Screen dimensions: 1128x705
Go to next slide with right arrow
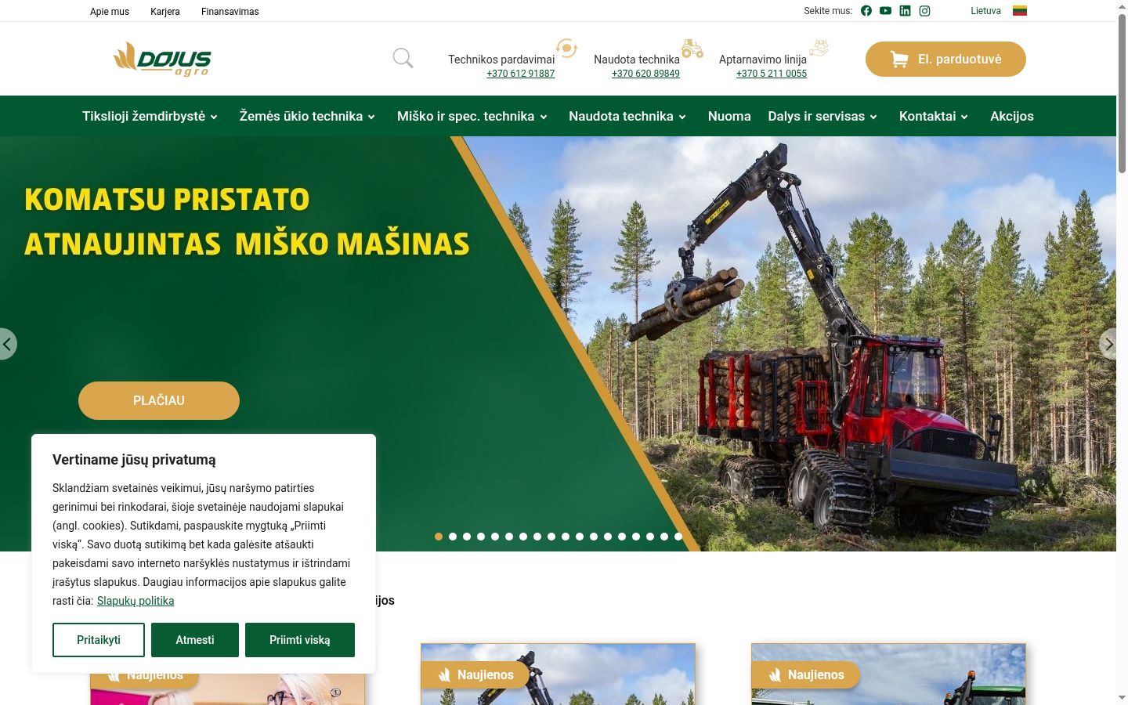(1108, 344)
